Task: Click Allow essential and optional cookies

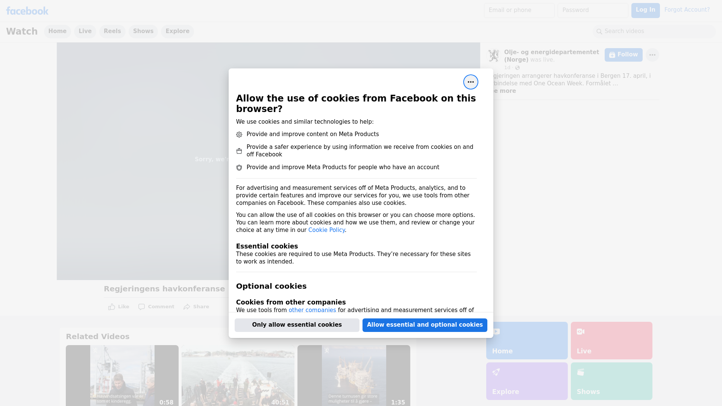Action: (425, 325)
